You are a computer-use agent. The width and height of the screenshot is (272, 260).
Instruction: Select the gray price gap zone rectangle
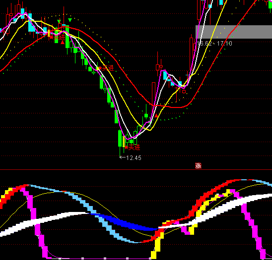coord(234,32)
